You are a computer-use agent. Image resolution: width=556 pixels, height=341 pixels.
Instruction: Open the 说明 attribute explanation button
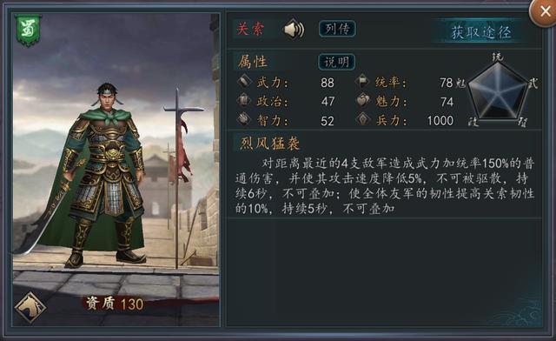coord(336,62)
